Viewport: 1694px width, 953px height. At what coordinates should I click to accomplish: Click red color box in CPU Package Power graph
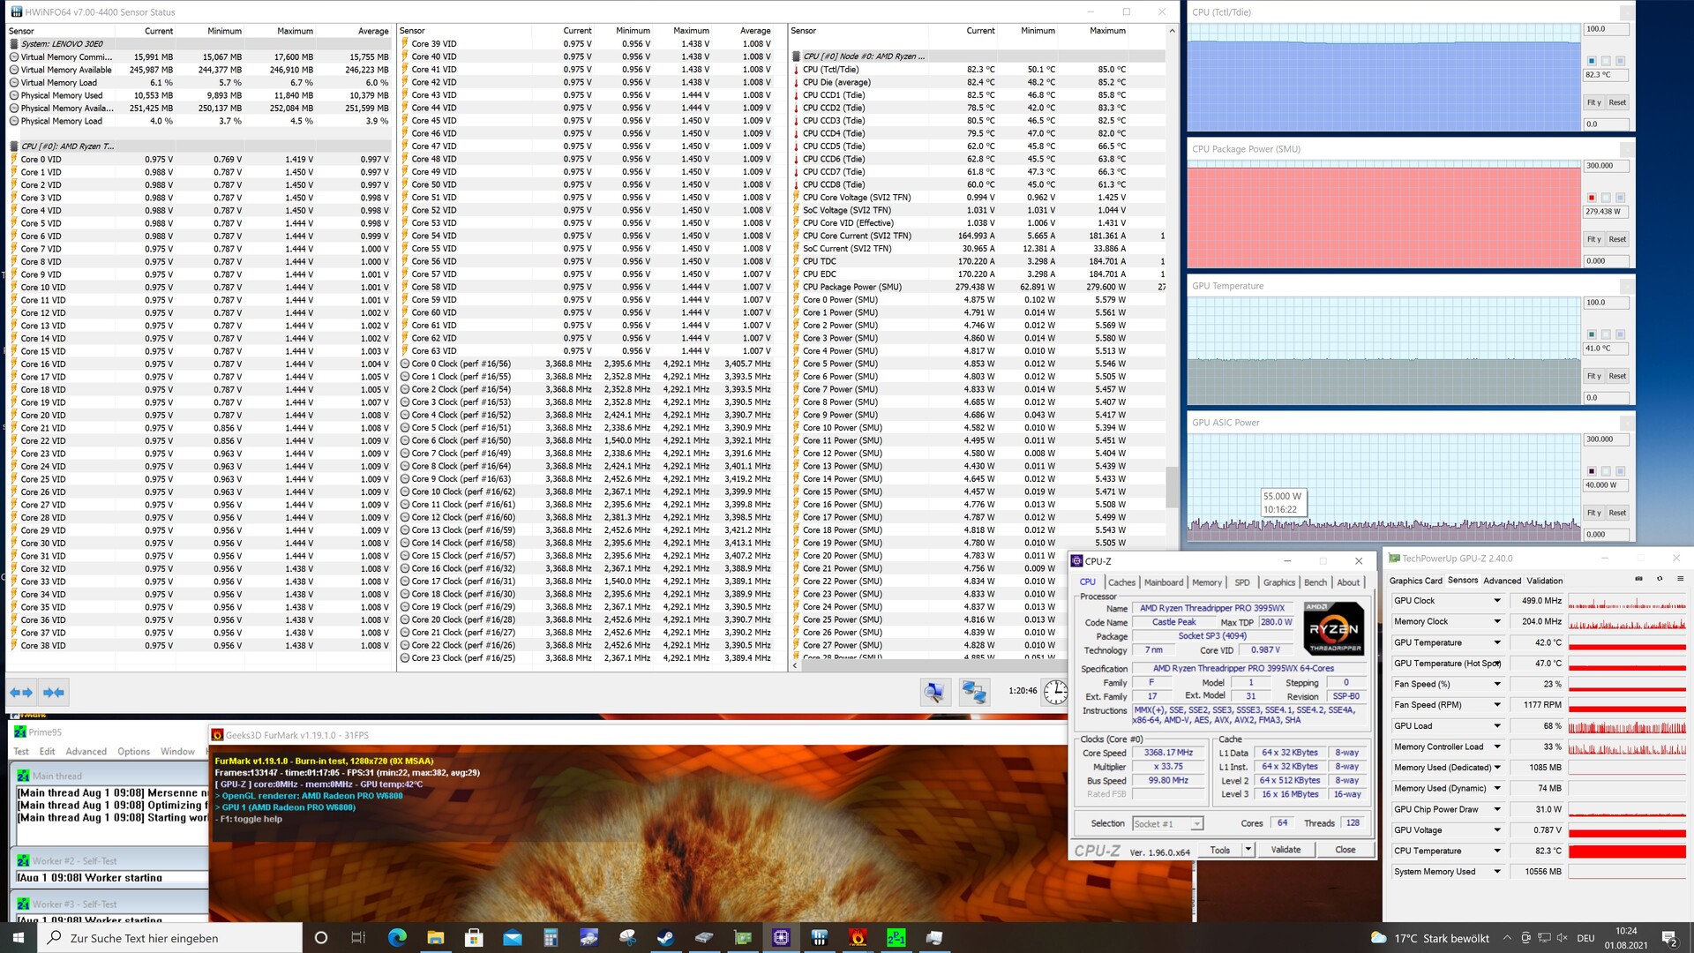coord(1592,198)
